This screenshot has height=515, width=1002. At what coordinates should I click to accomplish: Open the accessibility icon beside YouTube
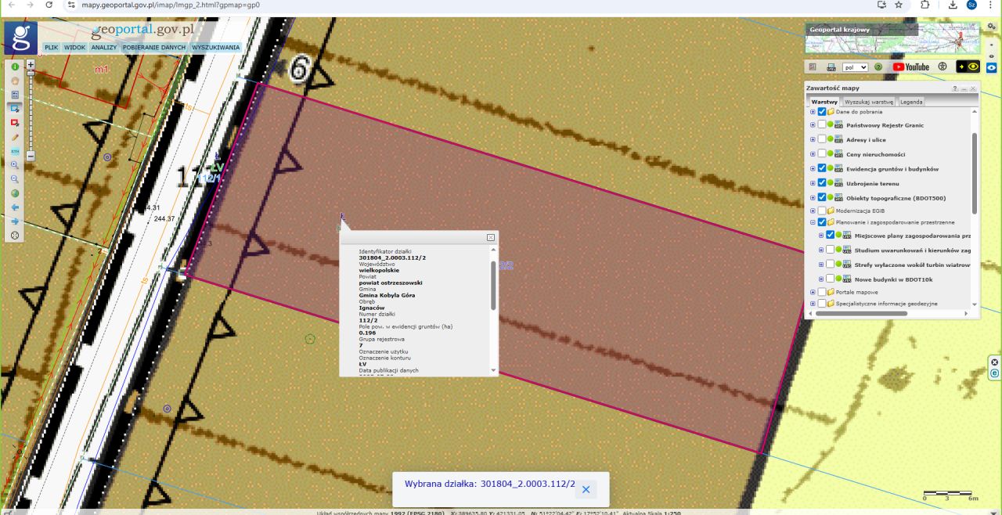coord(943,67)
